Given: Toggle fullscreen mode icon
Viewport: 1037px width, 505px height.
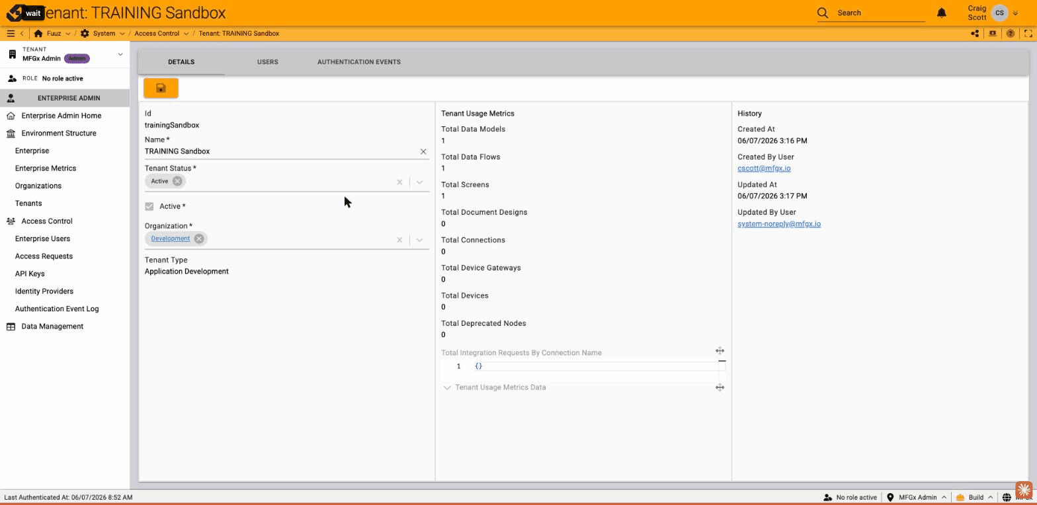Looking at the screenshot, I should coord(1028,33).
